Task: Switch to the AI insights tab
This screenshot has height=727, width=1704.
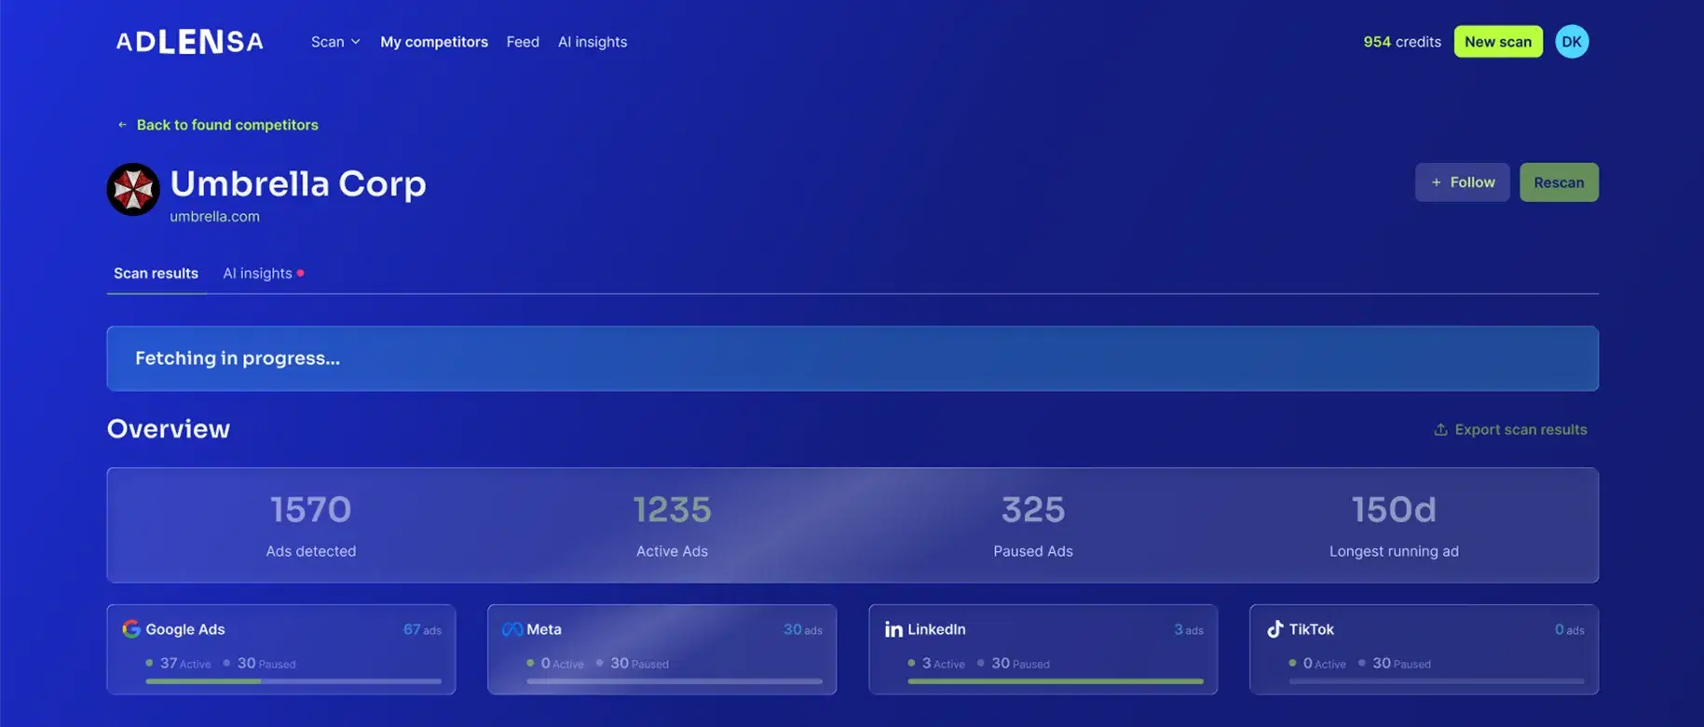Action: tap(263, 274)
